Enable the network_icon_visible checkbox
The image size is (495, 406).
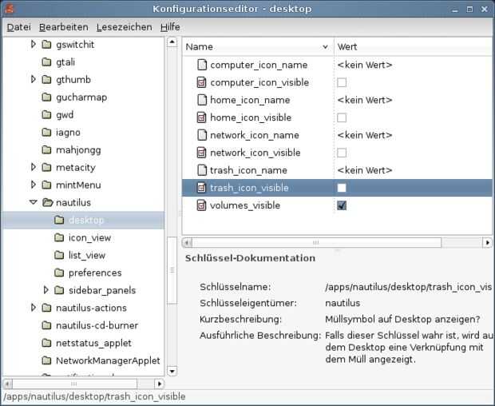pos(342,153)
